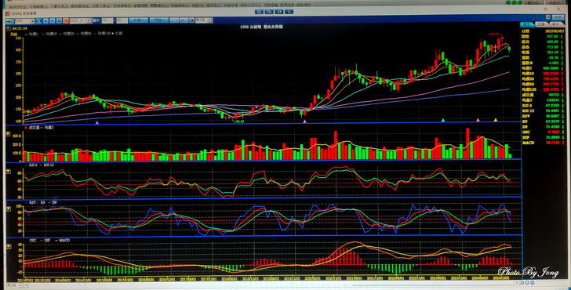
Task: Click the clock icon beside 04:51:54
Action: (x=9, y=28)
